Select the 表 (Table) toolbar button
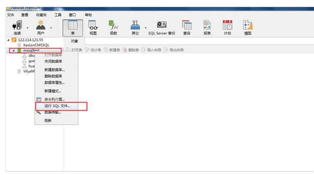Image resolution: width=314 pixels, height=175 pixels. (x=73, y=27)
